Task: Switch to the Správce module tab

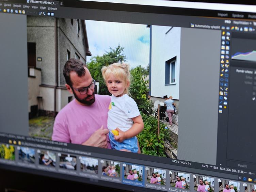Action: (238, 16)
